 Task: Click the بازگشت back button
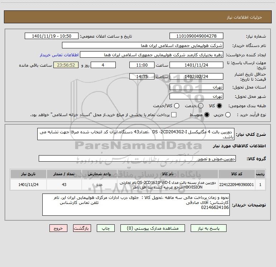[82, 228]
